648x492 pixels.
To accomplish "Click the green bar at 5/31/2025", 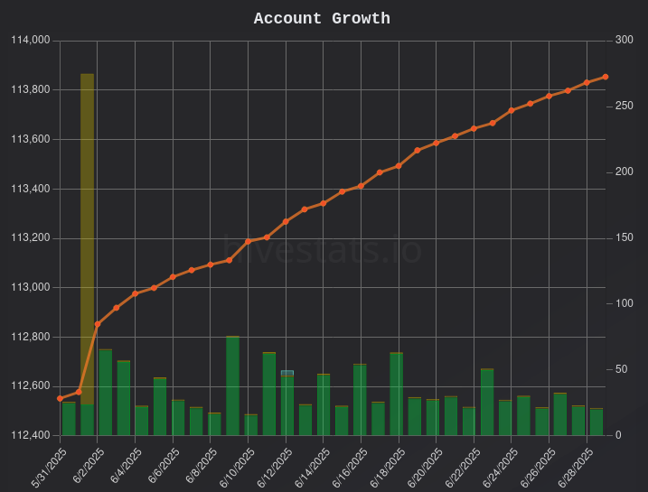I will [69, 419].
